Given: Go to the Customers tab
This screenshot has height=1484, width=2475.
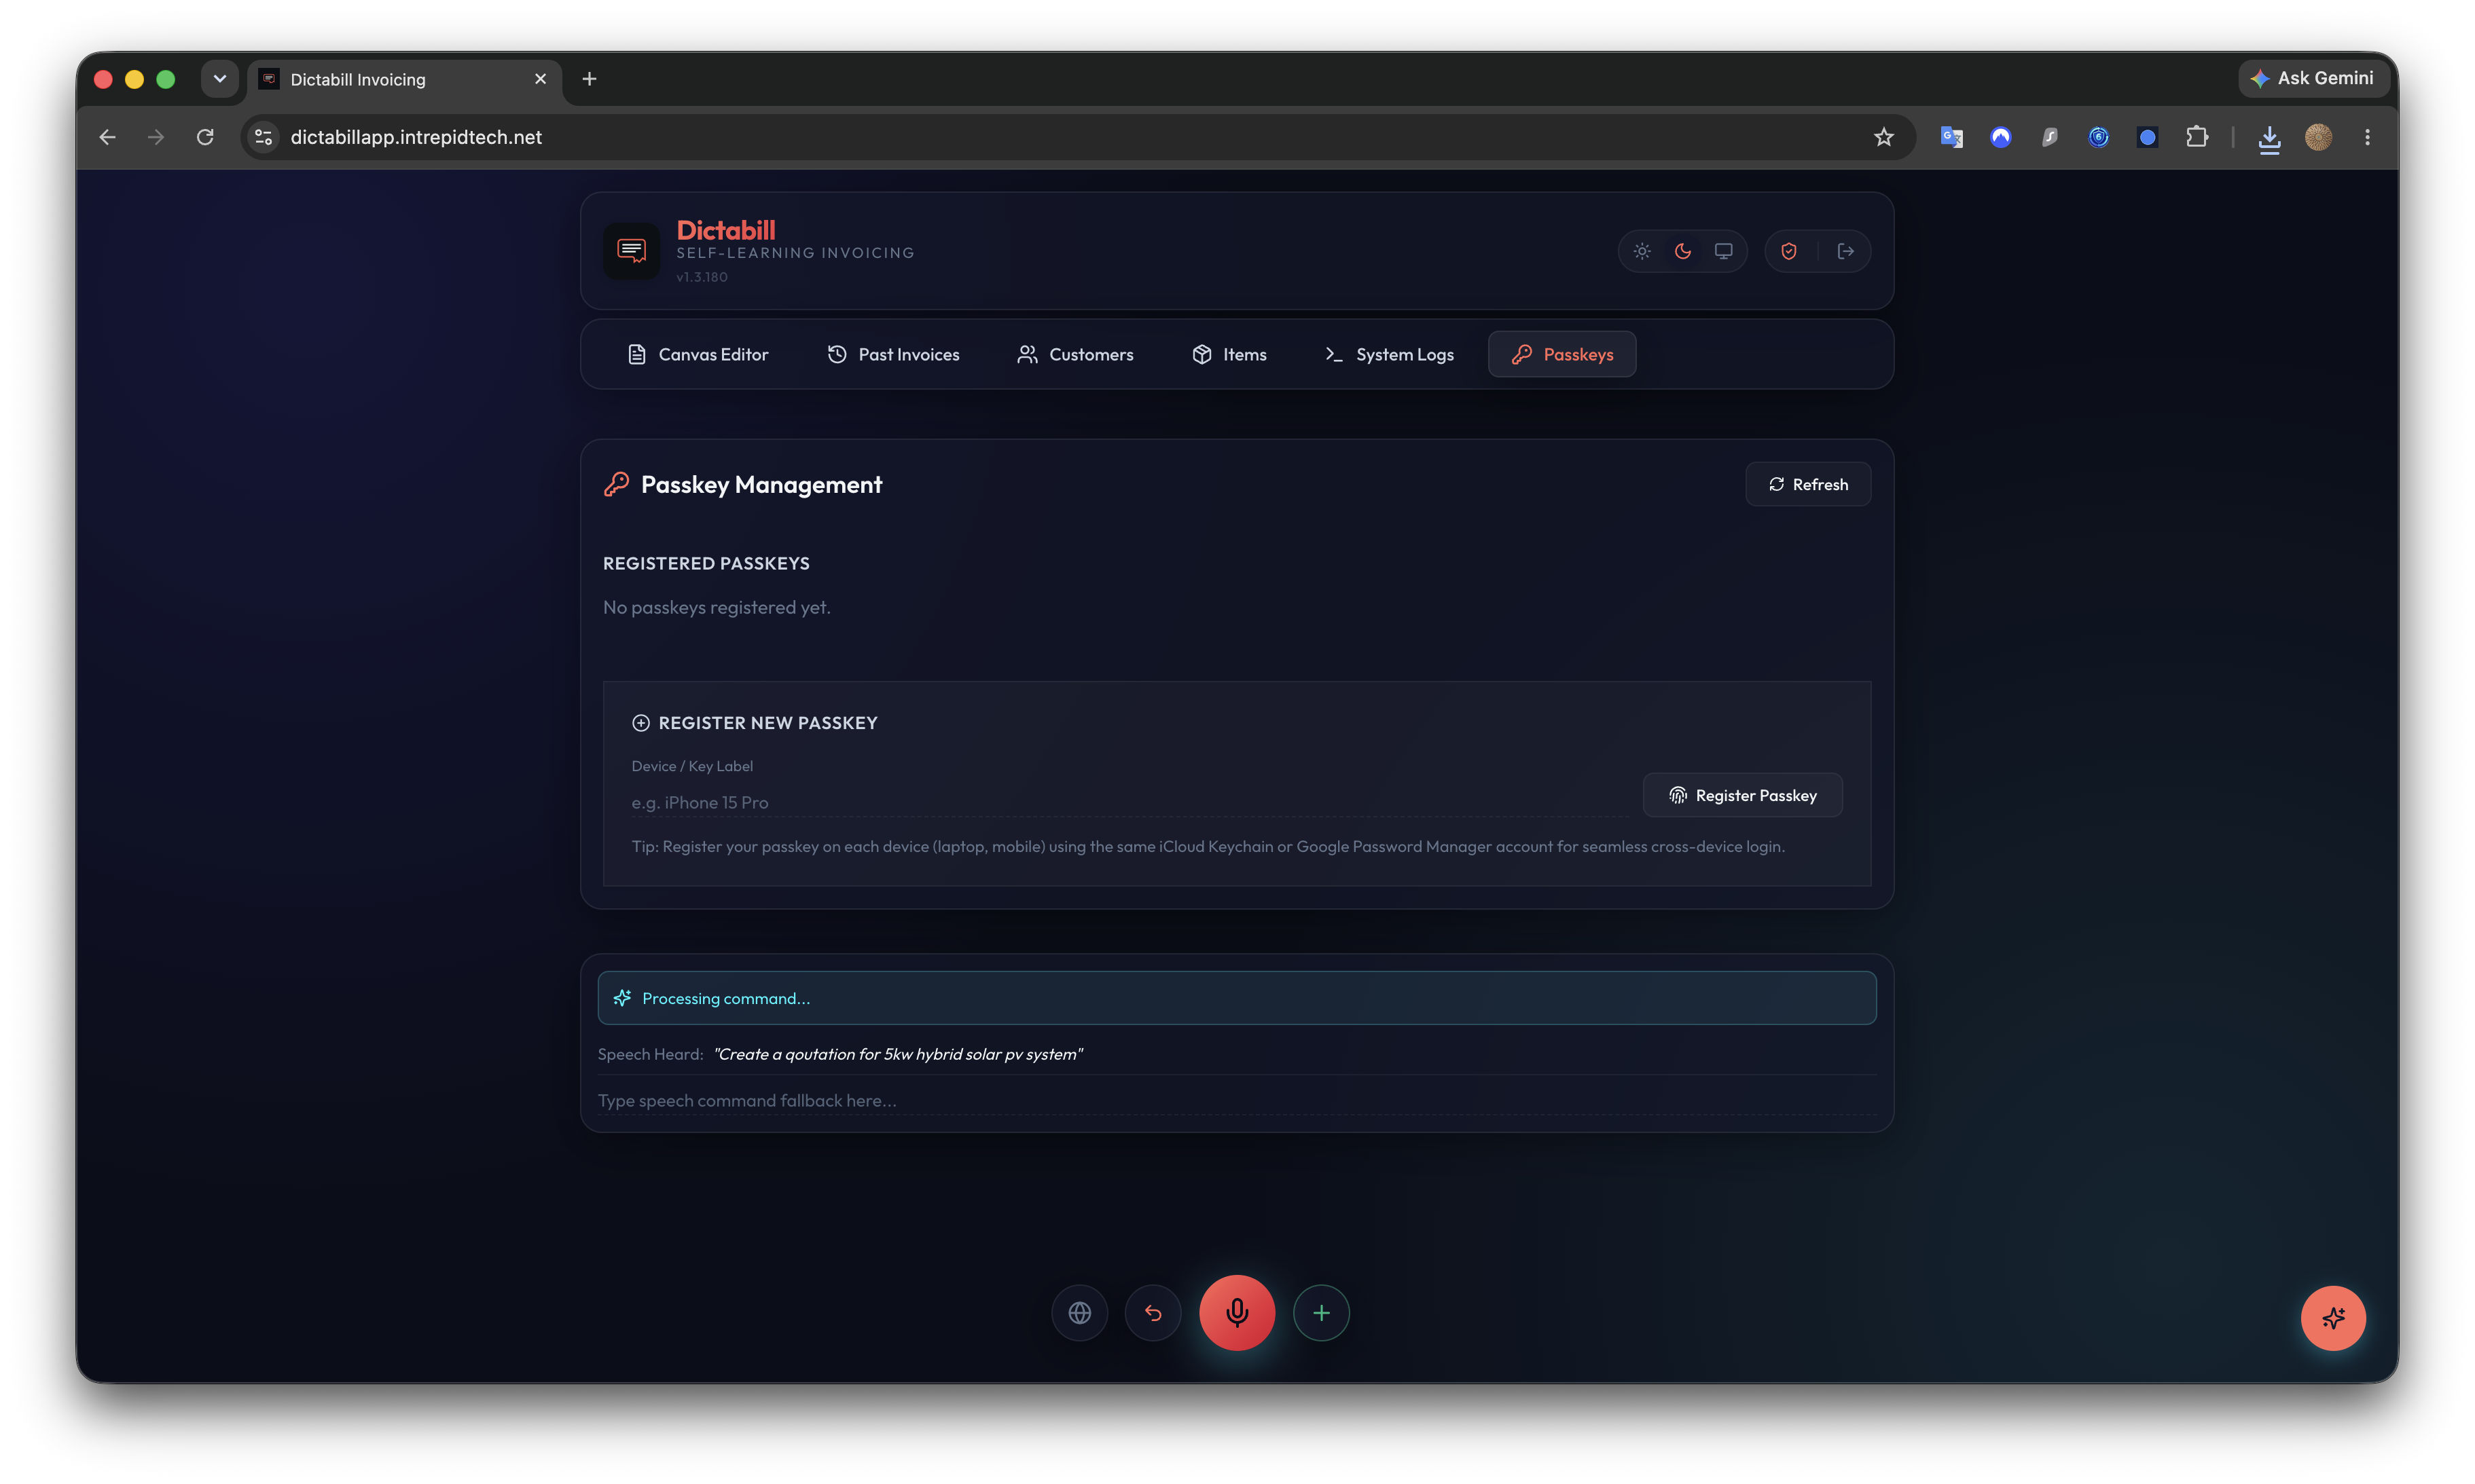Looking at the screenshot, I should coord(1075,354).
